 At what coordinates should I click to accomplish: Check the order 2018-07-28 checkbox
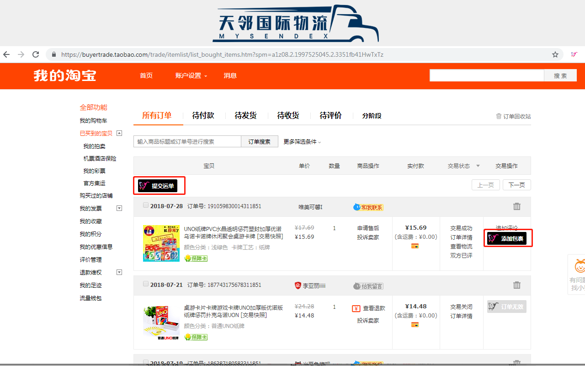(x=146, y=205)
